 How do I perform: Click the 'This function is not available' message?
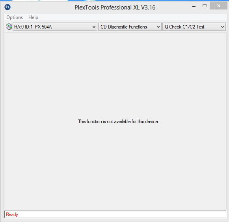pyautogui.click(x=119, y=121)
